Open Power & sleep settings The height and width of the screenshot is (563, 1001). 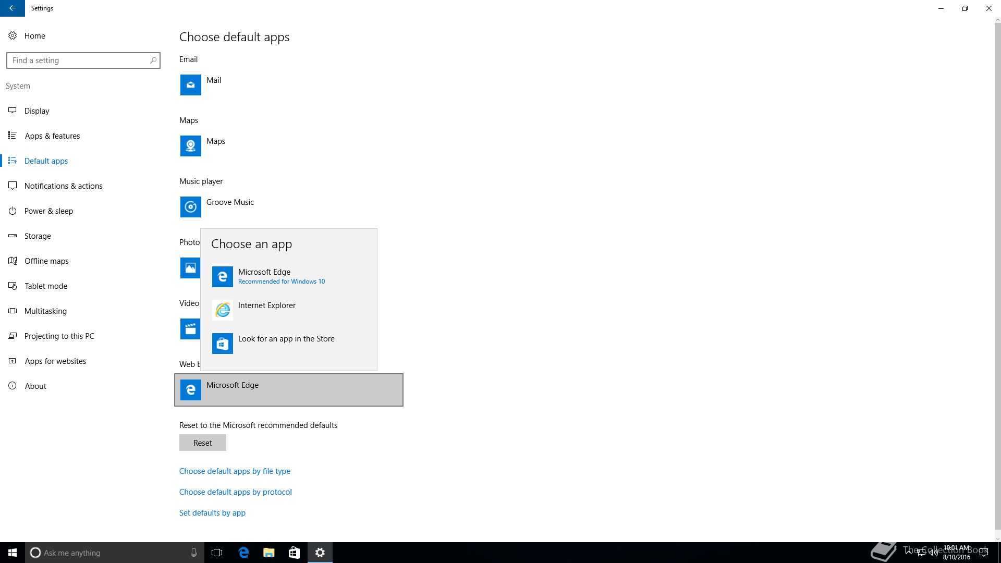click(83, 211)
